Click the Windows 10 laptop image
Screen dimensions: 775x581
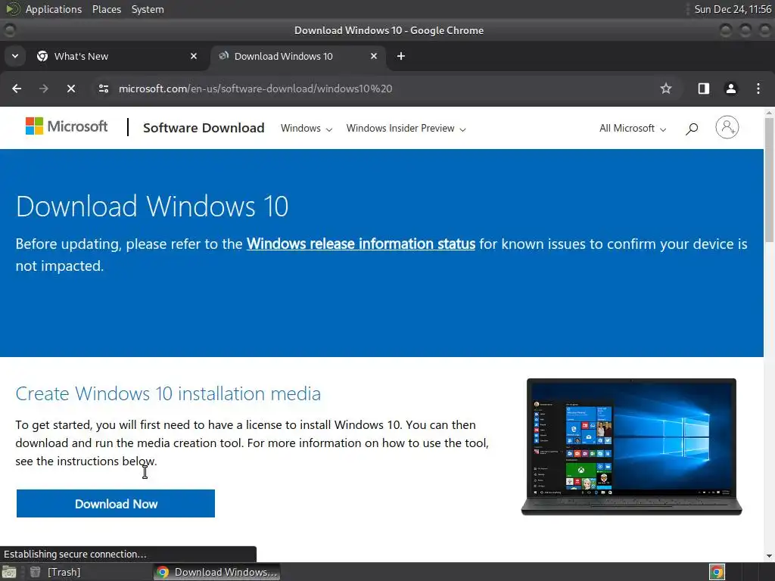(x=632, y=447)
